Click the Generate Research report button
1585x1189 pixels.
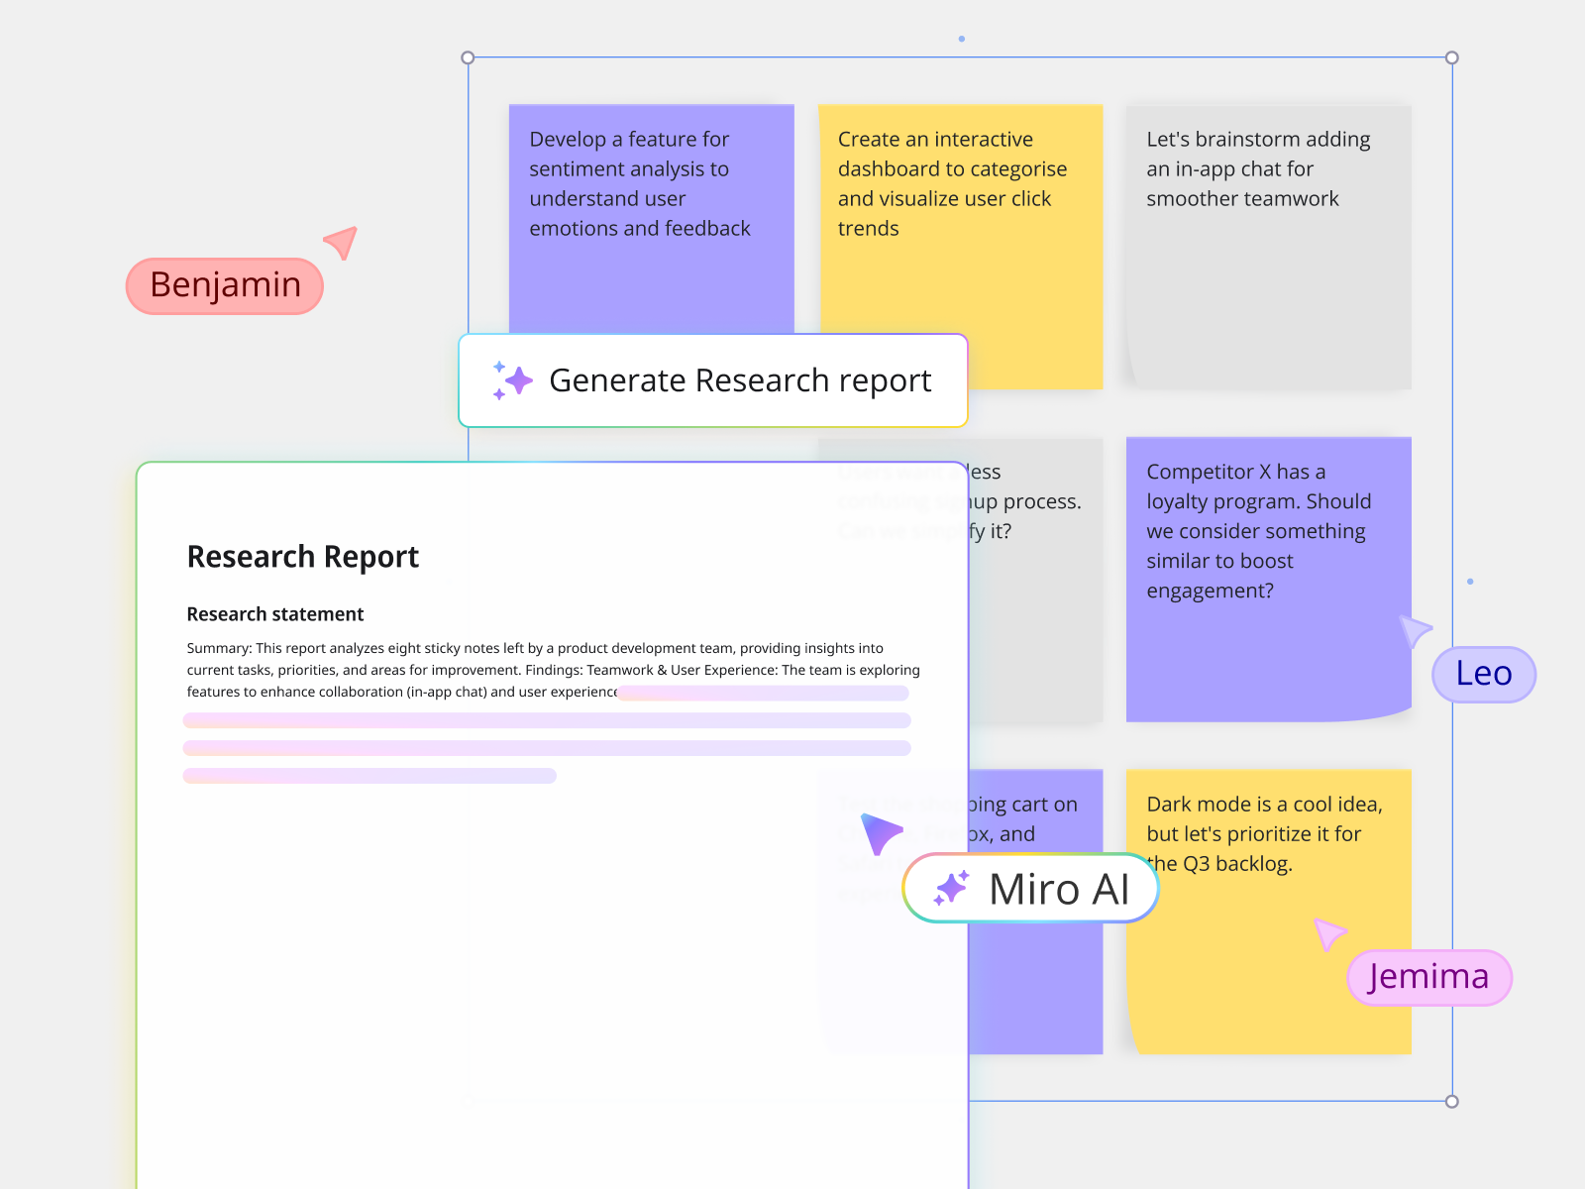point(713,380)
